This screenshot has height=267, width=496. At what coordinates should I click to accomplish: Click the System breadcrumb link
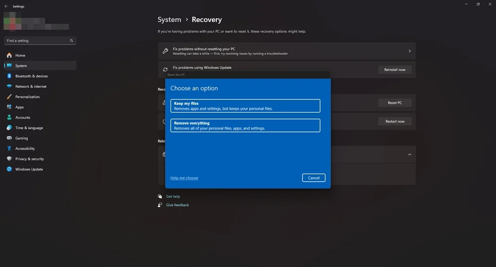click(x=169, y=20)
